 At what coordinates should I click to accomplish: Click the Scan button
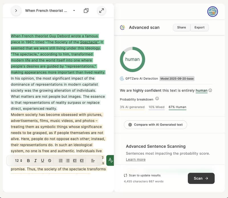coord(201,178)
